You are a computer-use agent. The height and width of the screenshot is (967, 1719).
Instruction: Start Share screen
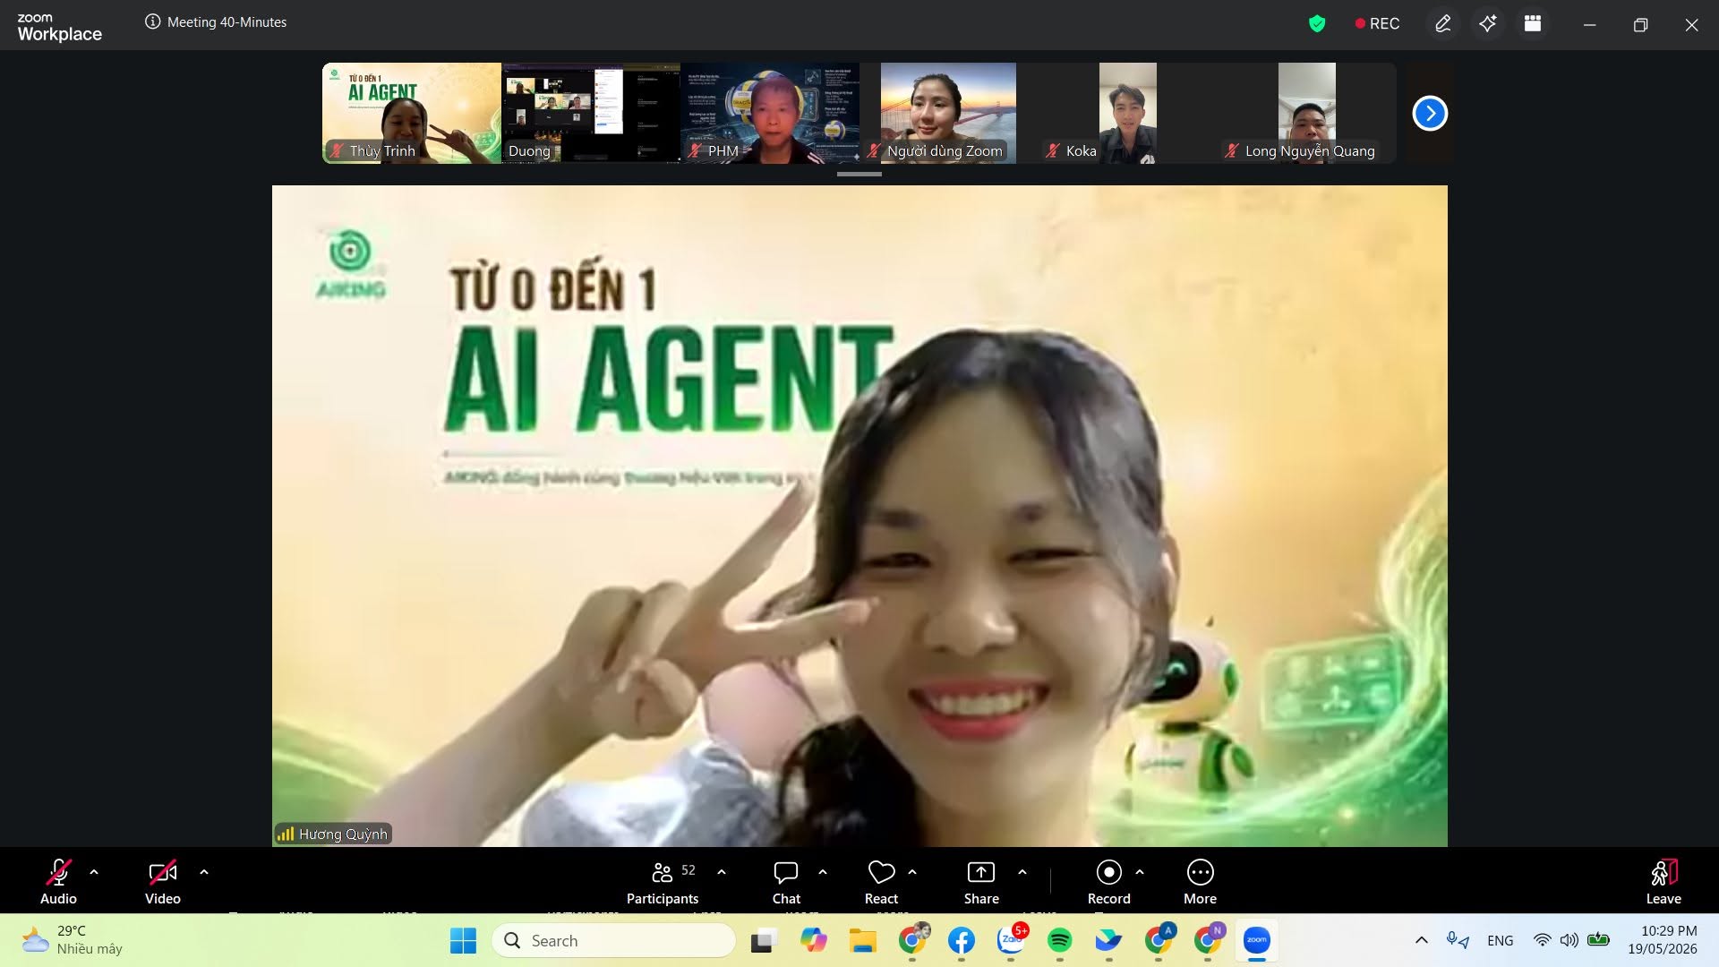981,882
